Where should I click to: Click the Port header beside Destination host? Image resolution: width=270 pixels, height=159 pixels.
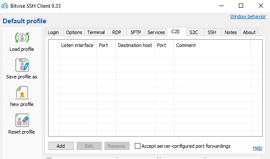[164, 45]
